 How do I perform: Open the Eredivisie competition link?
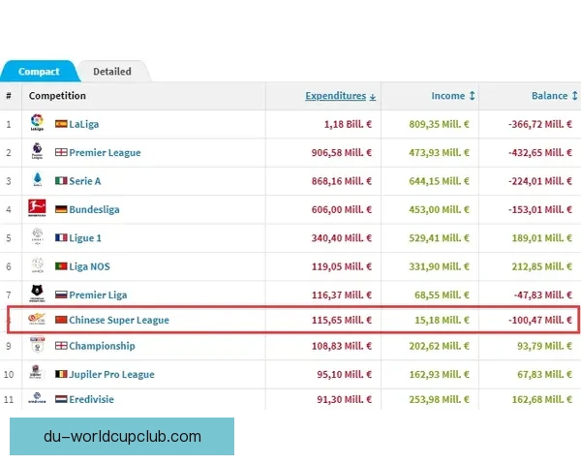[x=91, y=400]
